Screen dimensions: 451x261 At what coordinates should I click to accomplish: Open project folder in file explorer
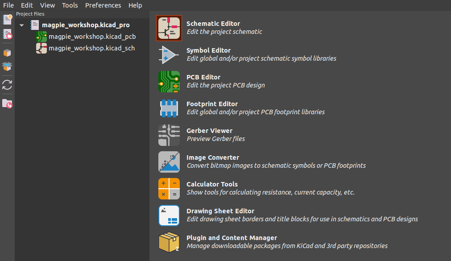[7, 104]
